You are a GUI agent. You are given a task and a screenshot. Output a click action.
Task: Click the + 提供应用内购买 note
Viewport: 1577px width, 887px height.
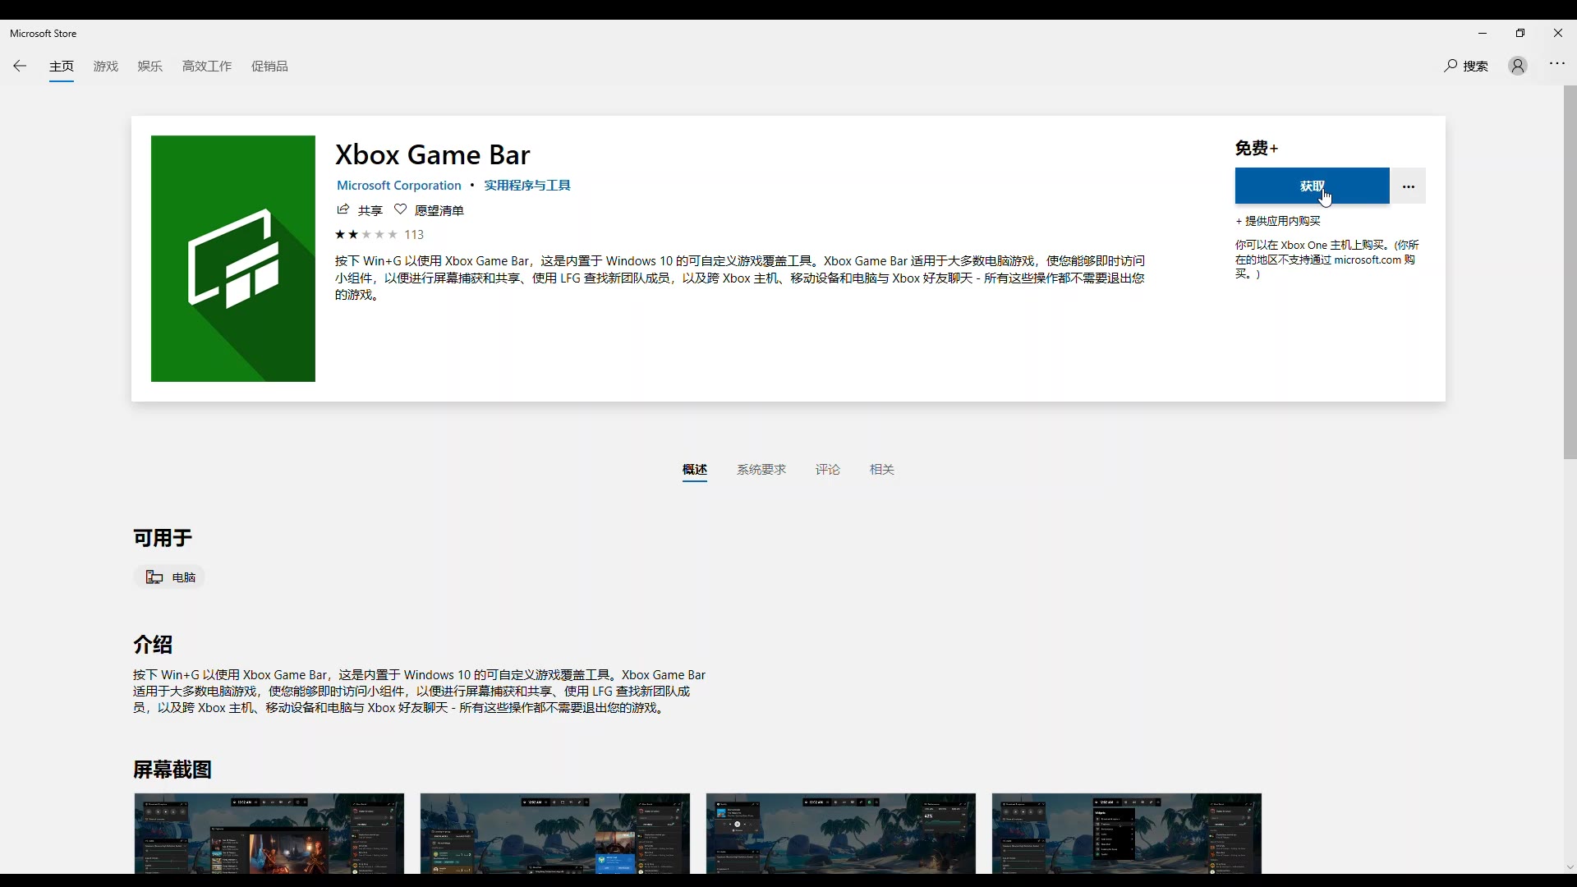click(x=1278, y=221)
